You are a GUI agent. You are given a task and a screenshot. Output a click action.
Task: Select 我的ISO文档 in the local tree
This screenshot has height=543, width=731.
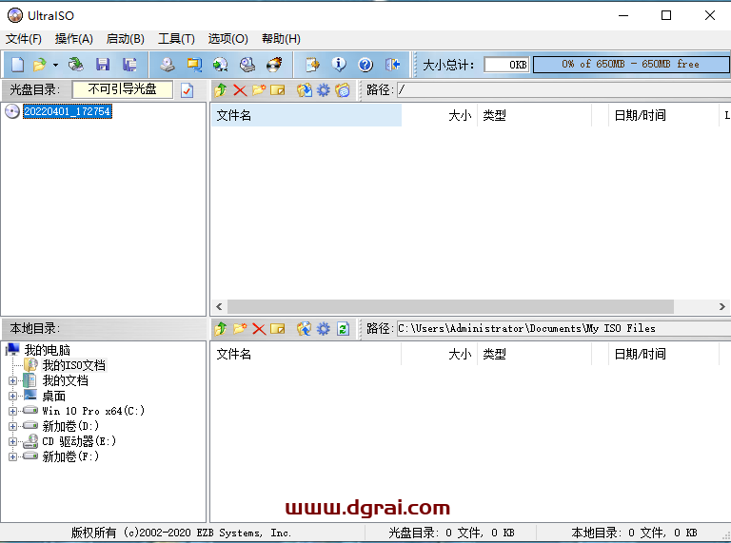tap(73, 365)
